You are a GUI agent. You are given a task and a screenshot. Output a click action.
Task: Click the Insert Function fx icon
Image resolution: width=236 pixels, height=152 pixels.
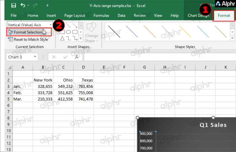(77, 57)
